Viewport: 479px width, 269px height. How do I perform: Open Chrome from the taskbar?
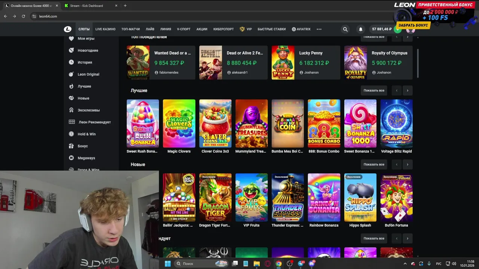tap(278, 264)
